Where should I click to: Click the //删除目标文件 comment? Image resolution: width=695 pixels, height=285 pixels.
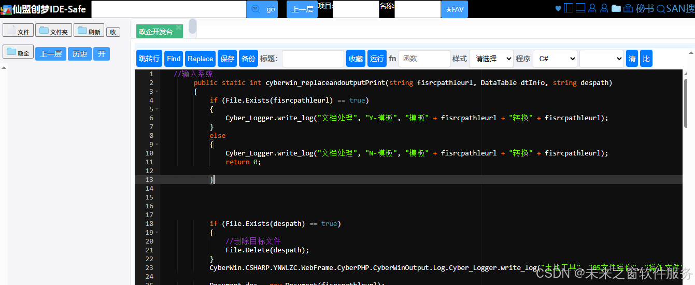tap(253, 241)
